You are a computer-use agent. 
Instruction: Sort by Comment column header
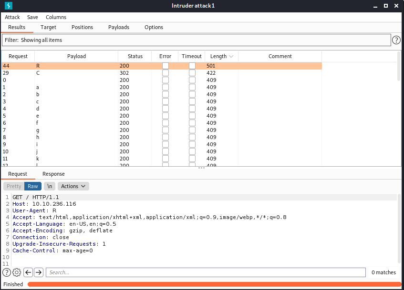(280, 56)
